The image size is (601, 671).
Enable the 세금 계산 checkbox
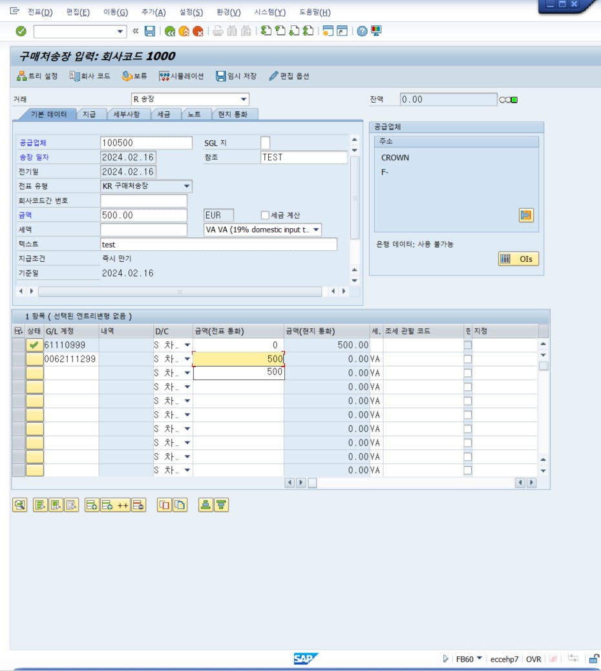click(x=265, y=215)
